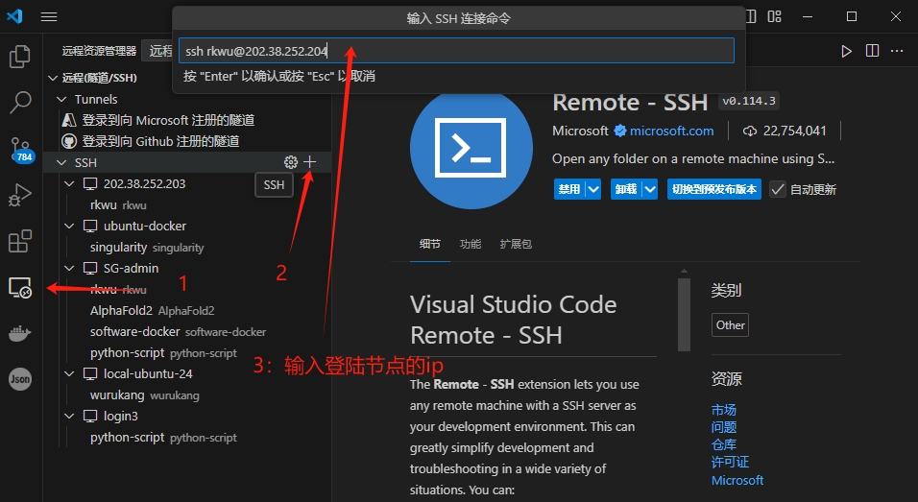Collapse the 202.38.252.203 host node
The image size is (918, 502).
[x=69, y=183]
